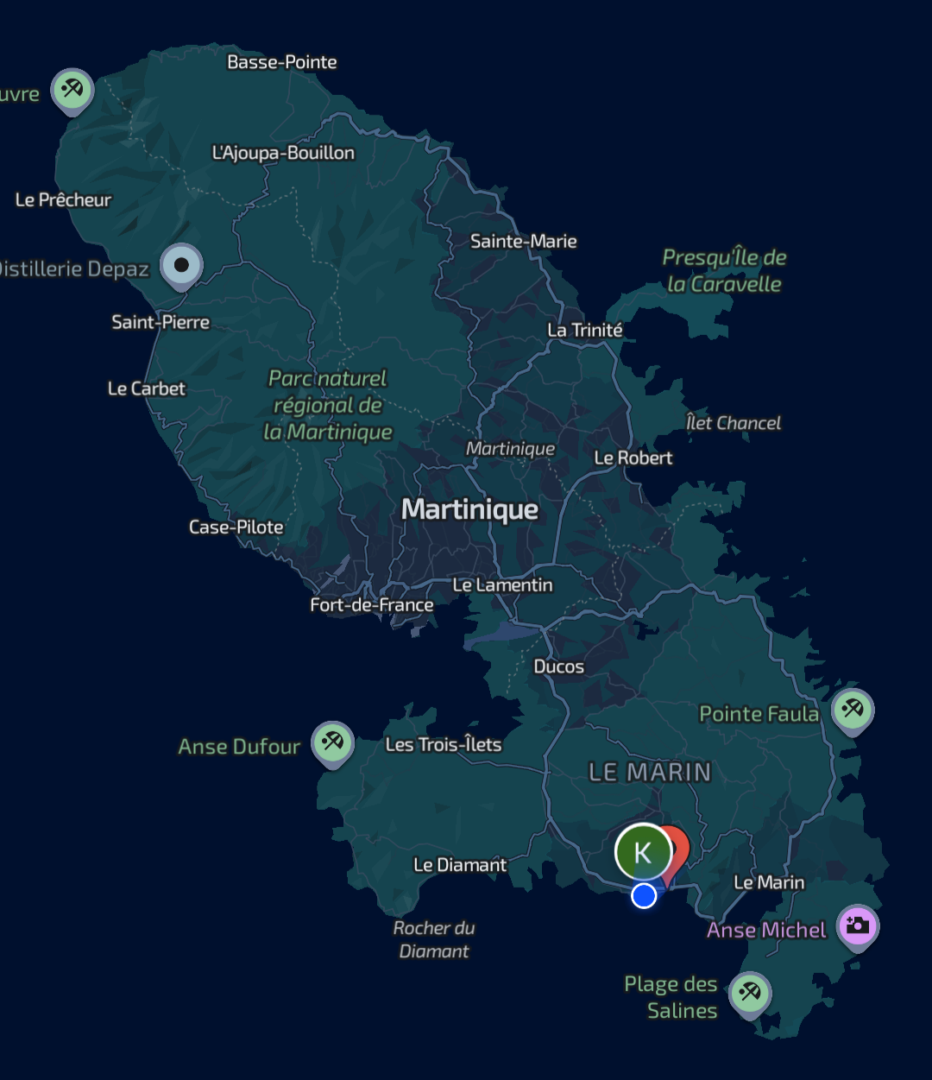Image resolution: width=932 pixels, height=1080 pixels.
Task: Click the beach icon near Le Prêcheur
Action: (72, 89)
